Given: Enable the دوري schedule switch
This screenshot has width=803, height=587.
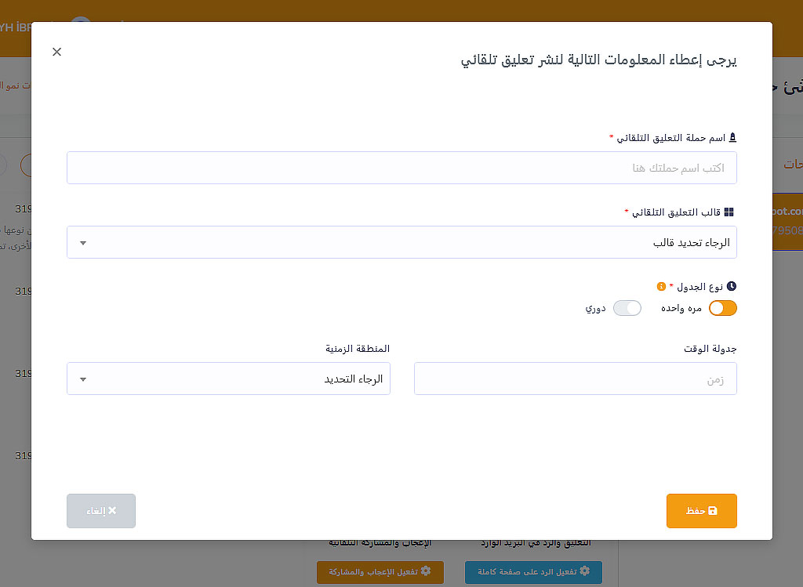Looking at the screenshot, I should (x=627, y=308).
